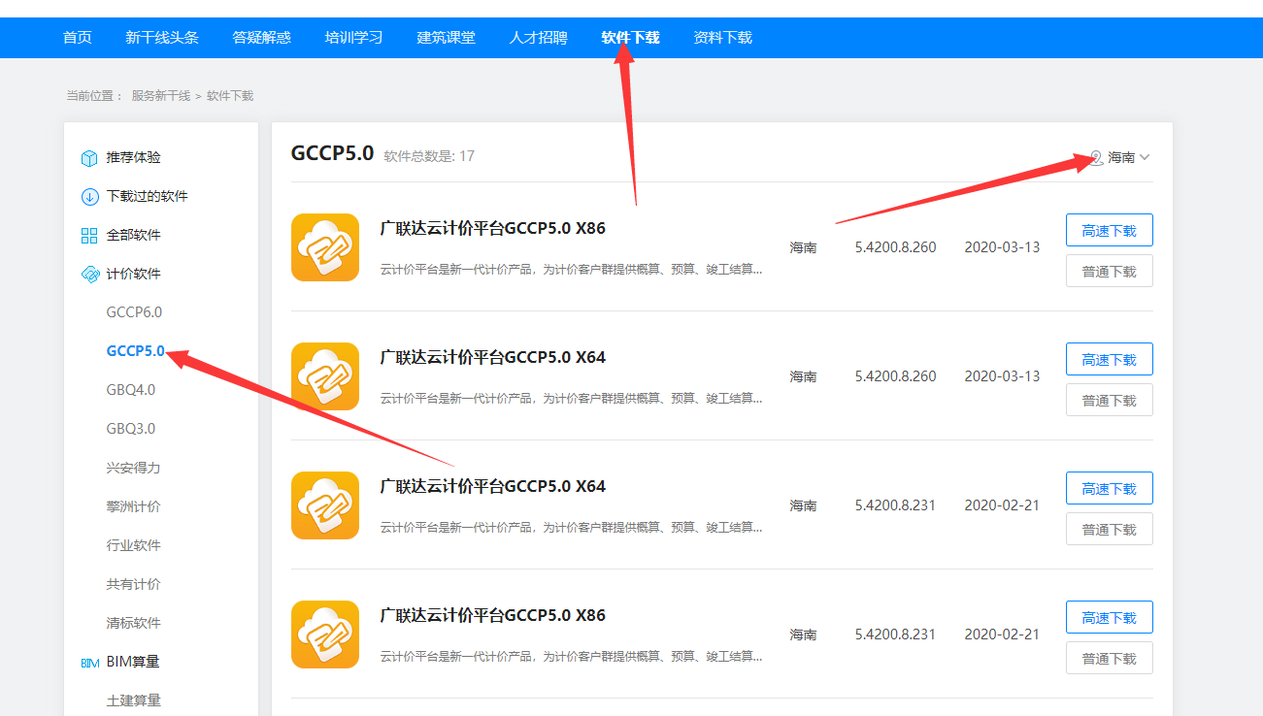Image resolution: width=1263 pixels, height=716 pixels.
Task: Click the 推荐体验 cube icon
Action: pyautogui.click(x=89, y=157)
